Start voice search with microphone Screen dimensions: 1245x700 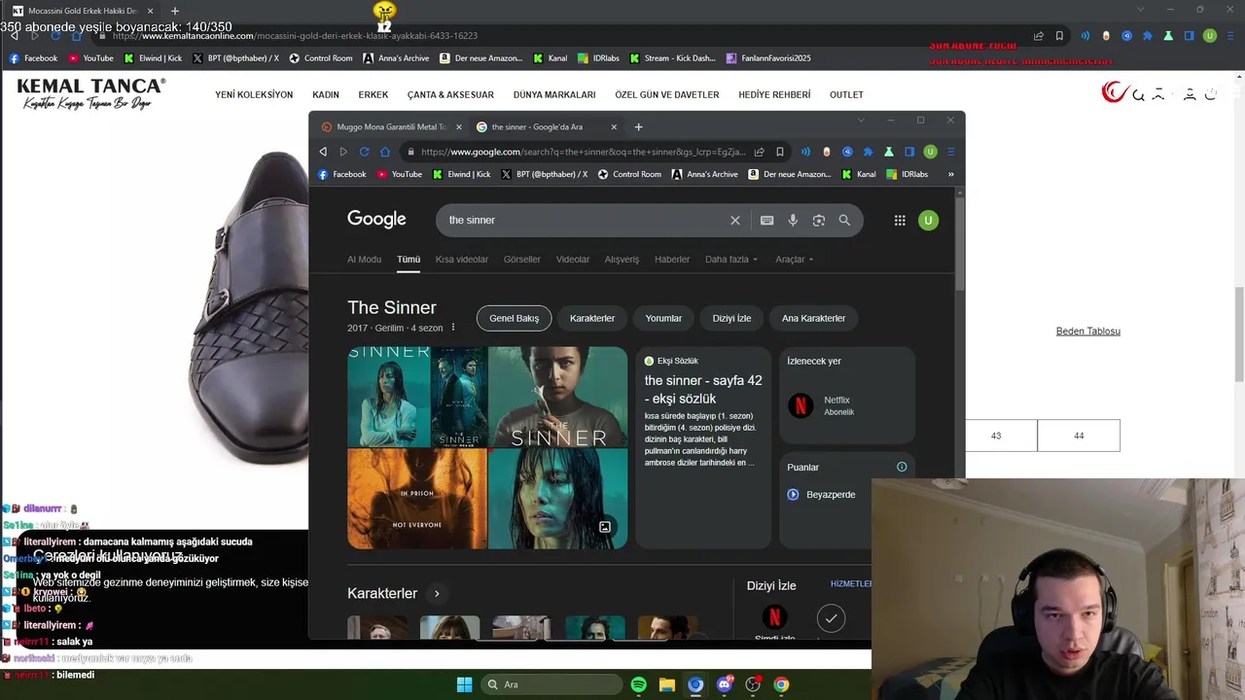(x=793, y=221)
